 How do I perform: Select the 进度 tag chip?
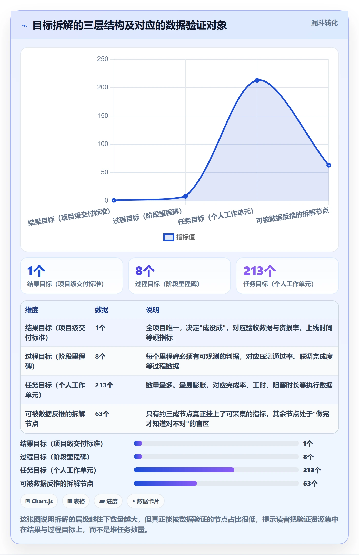coord(108,501)
